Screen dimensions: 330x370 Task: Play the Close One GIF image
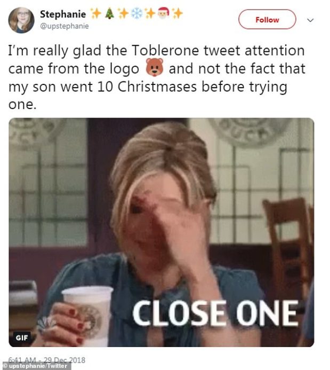pos(162,232)
